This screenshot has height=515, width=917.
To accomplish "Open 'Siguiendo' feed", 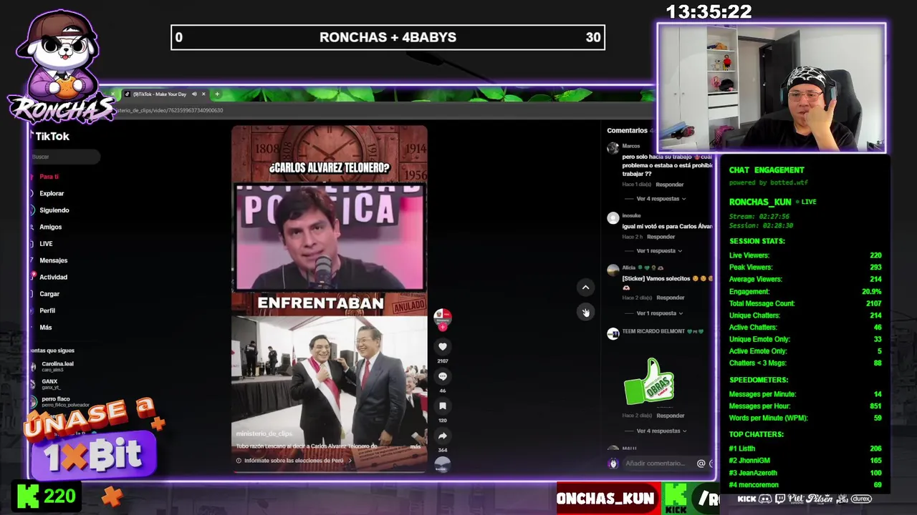I will pos(54,210).
